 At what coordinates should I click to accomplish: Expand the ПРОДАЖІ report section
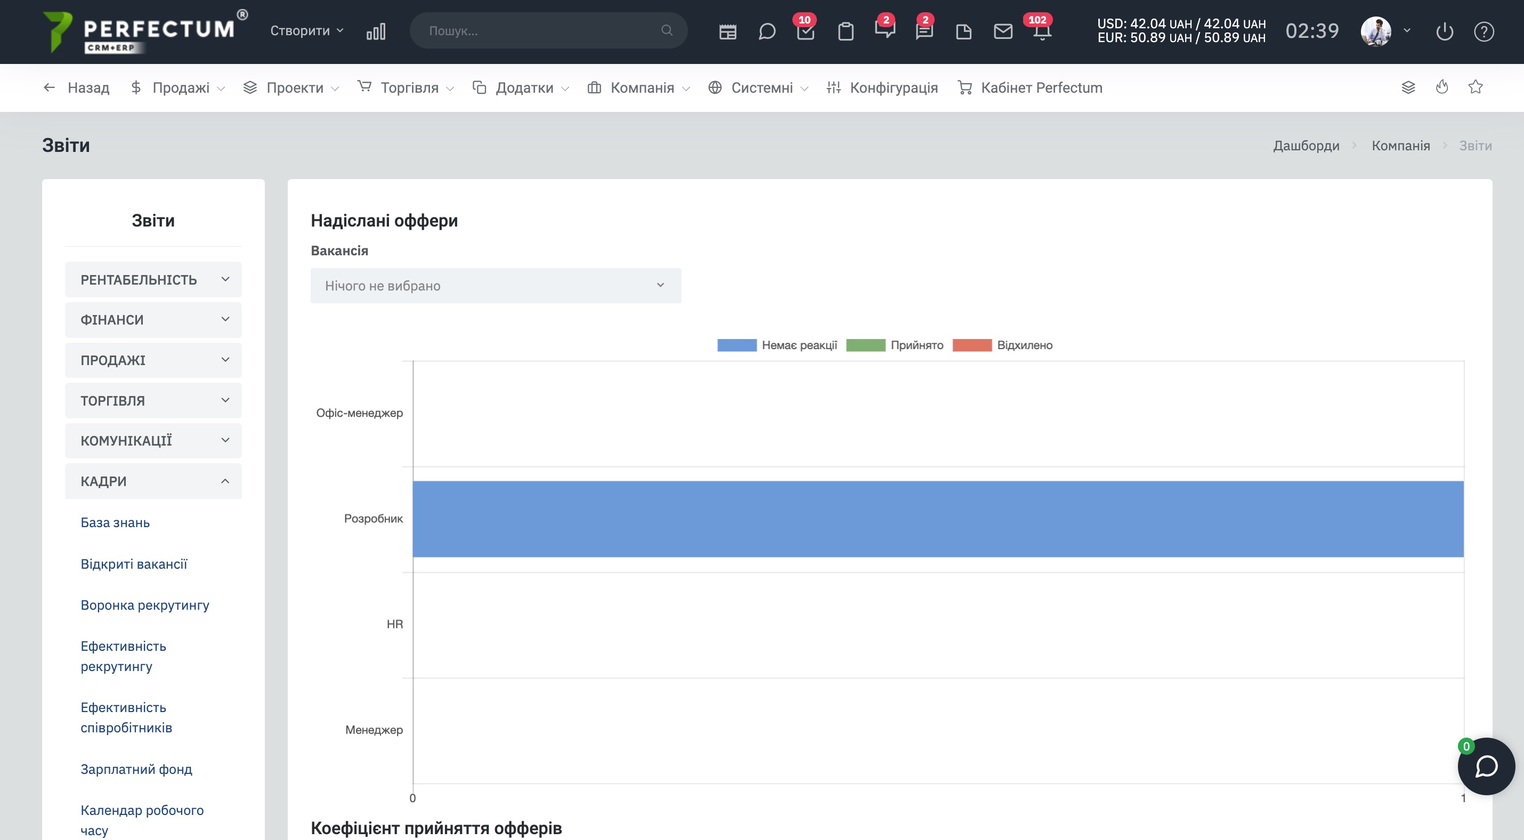coord(153,360)
